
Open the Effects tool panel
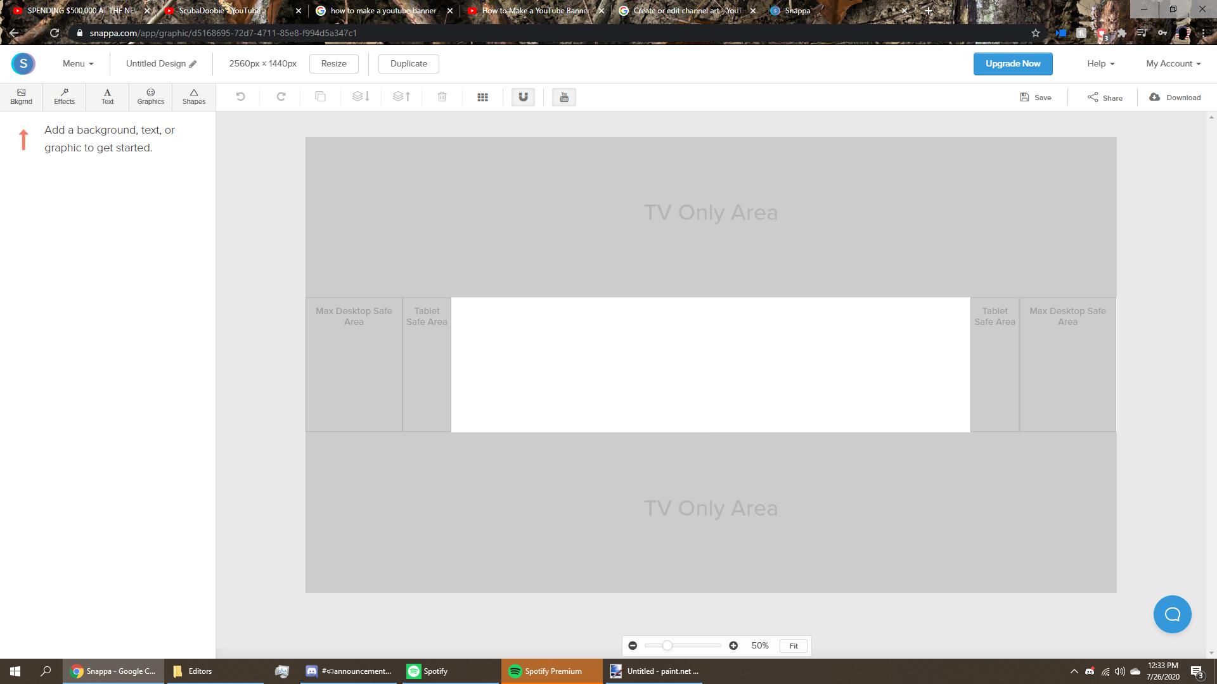(64, 97)
